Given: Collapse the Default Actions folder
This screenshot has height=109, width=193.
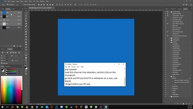Looking at the screenshot, I should coord(169,12).
